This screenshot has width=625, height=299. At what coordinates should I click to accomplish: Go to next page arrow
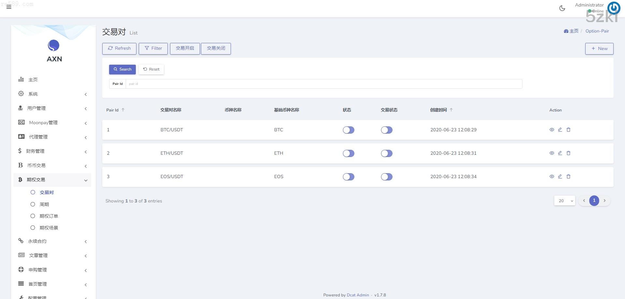coord(604,201)
